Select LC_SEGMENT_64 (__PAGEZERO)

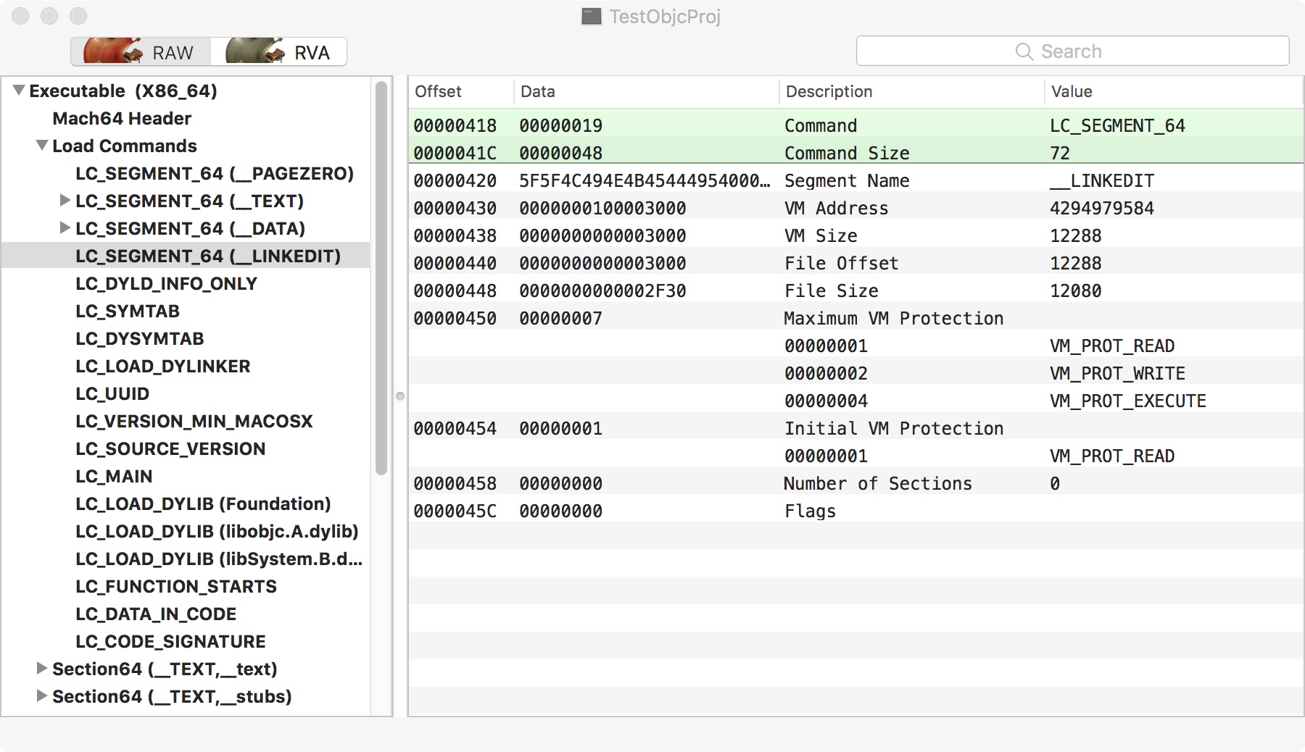[x=215, y=173]
